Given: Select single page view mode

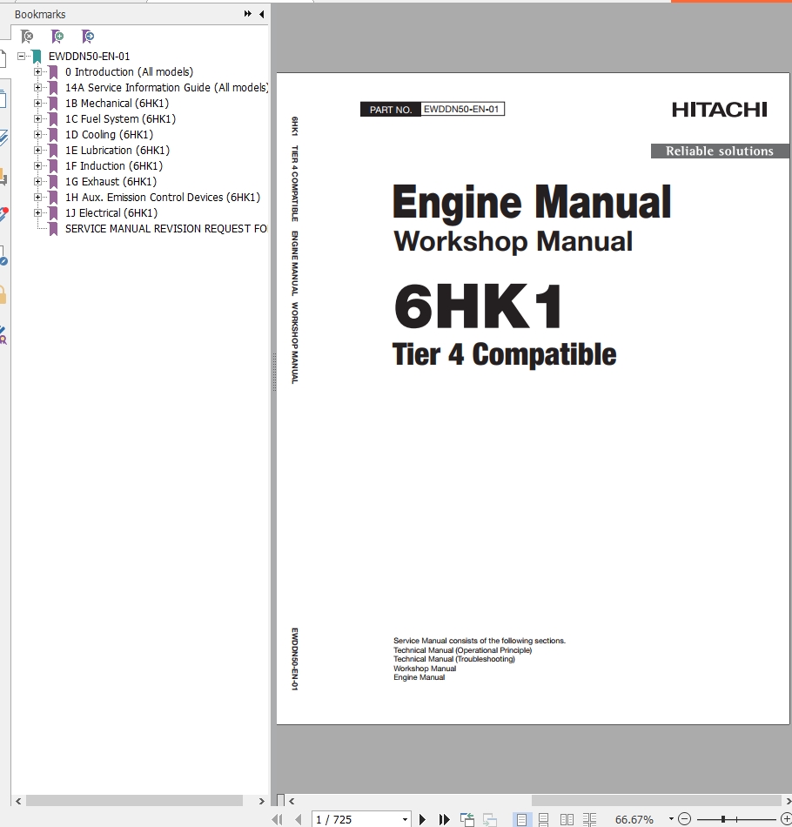Looking at the screenshot, I should (x=521, y=819).
